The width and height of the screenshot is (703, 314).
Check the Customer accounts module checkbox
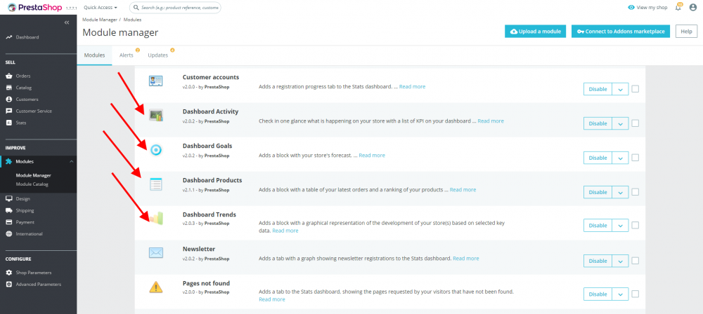(635, 89)
